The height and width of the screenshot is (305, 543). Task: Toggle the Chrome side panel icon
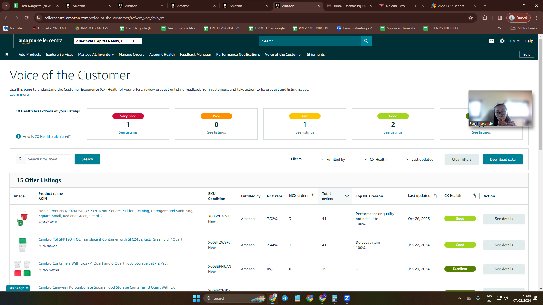[x=500, y=18]
